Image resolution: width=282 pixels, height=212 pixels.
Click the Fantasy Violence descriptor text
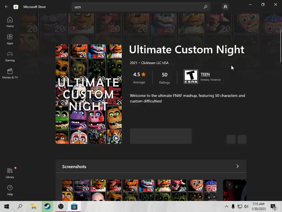tap(210, 80)
